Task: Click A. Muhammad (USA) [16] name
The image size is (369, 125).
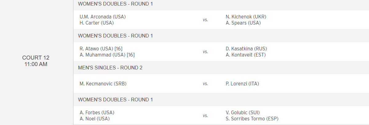Action: 107,55
